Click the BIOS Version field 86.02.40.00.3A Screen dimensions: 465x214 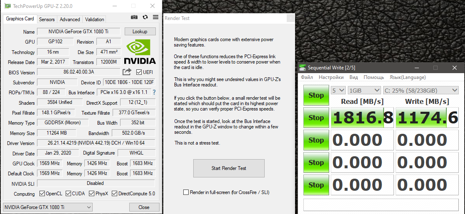point(79,72)
